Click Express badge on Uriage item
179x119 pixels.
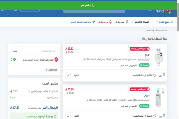click(x=144, y=65)
